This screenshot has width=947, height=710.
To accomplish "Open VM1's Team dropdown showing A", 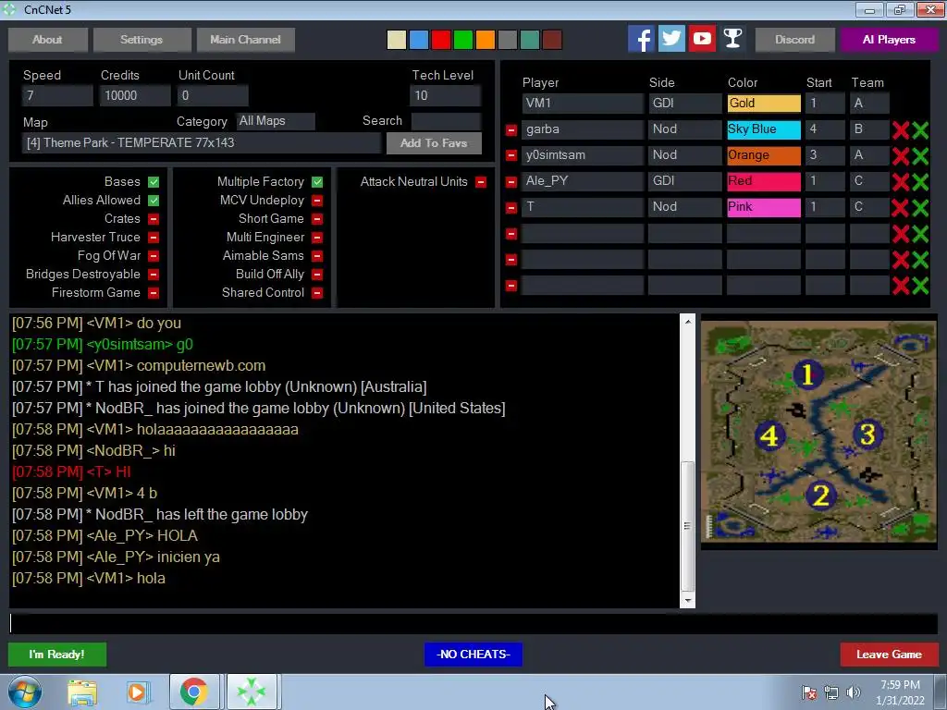I will point(869,104).
